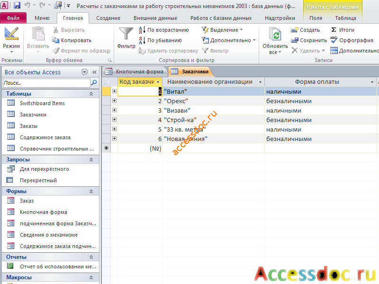Click the Вставить paste icon

(x=38, y=34)
